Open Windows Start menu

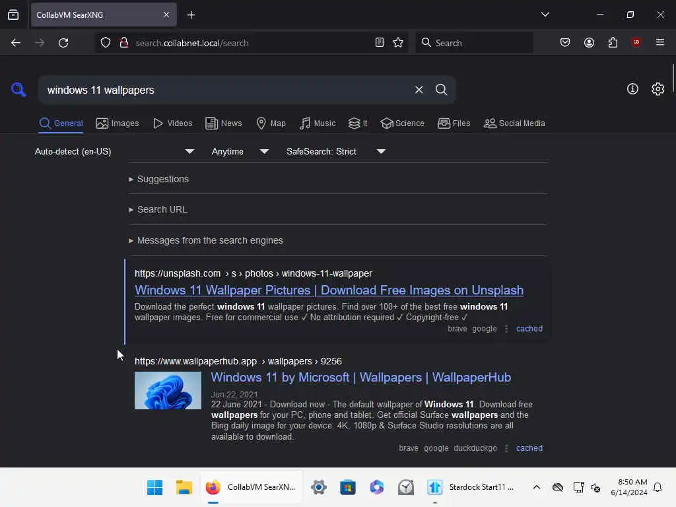click(154, 487)
